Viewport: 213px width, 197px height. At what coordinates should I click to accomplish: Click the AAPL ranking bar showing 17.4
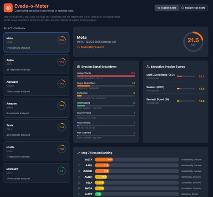(102, 165)
